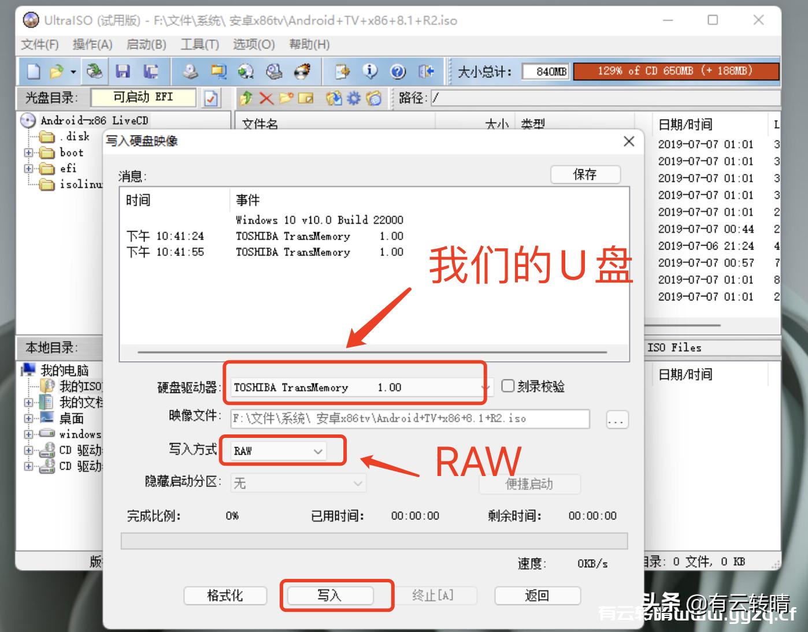Click the 映像文件 browse (...) button
The height and width of the screenshot is (632, 808).
pos(617,419)
